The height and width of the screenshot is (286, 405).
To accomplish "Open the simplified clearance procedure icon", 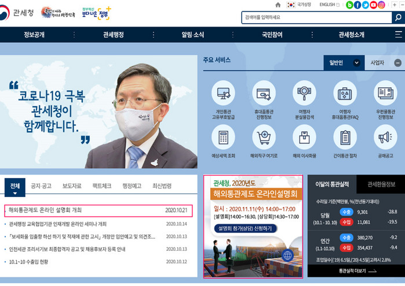I will point(345,138).
